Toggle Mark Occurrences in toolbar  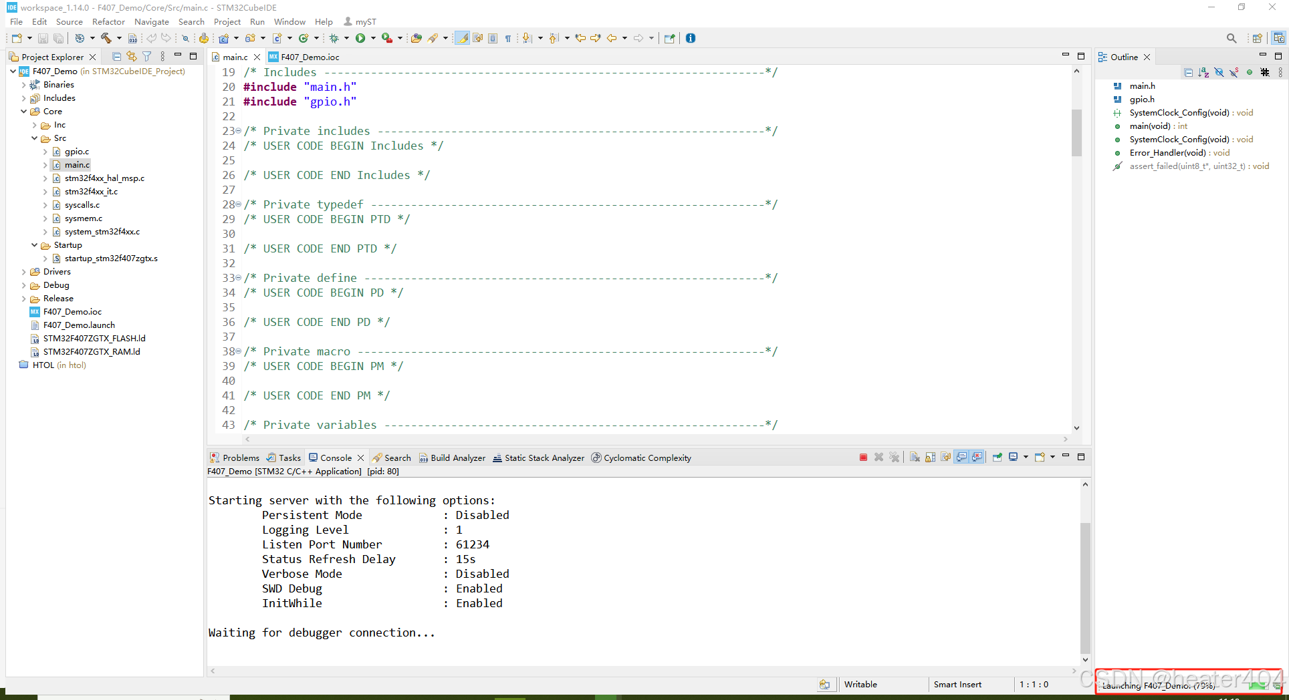click(462, 38)
